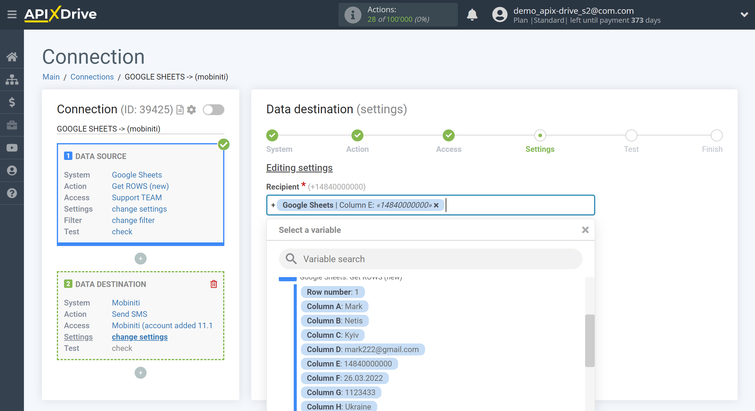Go to Settings wizard step
This screenshot has width=755, height=411.
540,135
